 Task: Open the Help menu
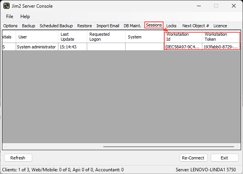pos(25,17)
